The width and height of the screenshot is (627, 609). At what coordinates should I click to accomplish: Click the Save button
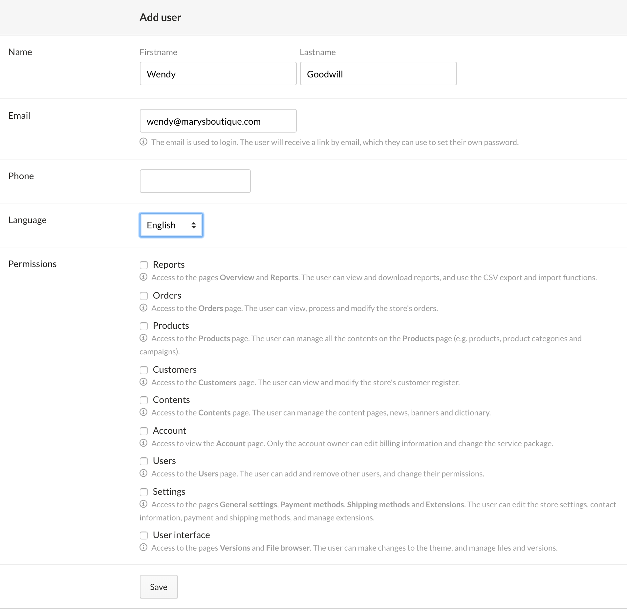pos(159,587)
